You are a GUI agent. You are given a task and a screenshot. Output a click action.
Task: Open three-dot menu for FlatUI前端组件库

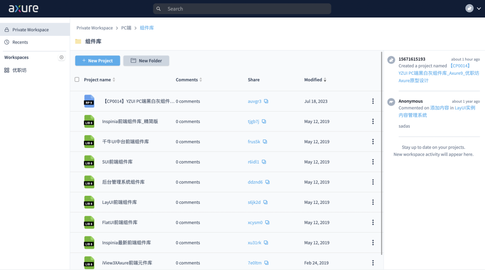(373, 222)
